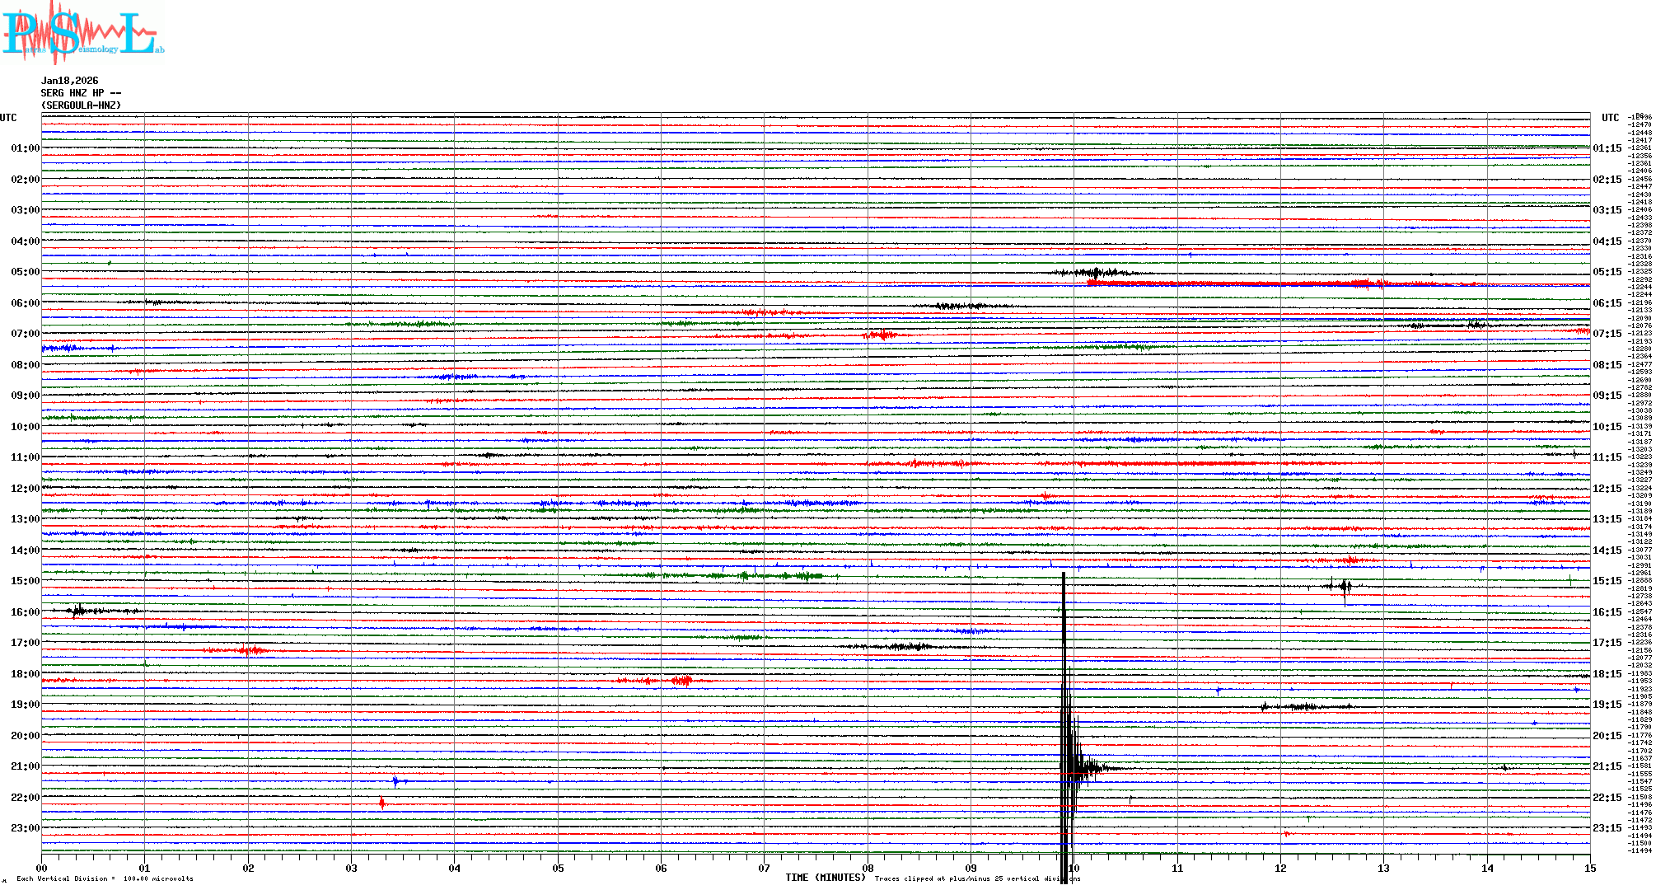Click the left UTC axis heading
1656x890 pixels.
(8, 118)
